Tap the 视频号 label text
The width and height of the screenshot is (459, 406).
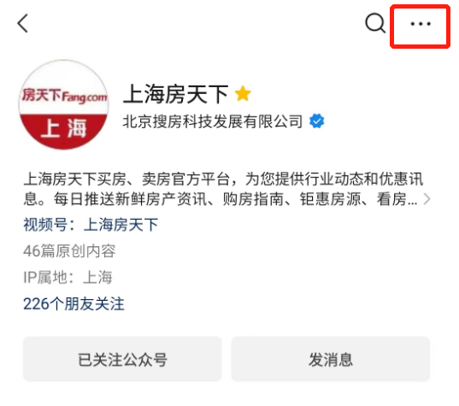45,225
